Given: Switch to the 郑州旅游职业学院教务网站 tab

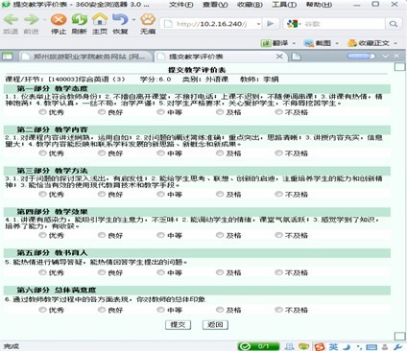Looking at the screenshot, I should [85, 57].
